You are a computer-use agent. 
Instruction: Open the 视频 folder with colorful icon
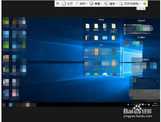pos(105,27)
